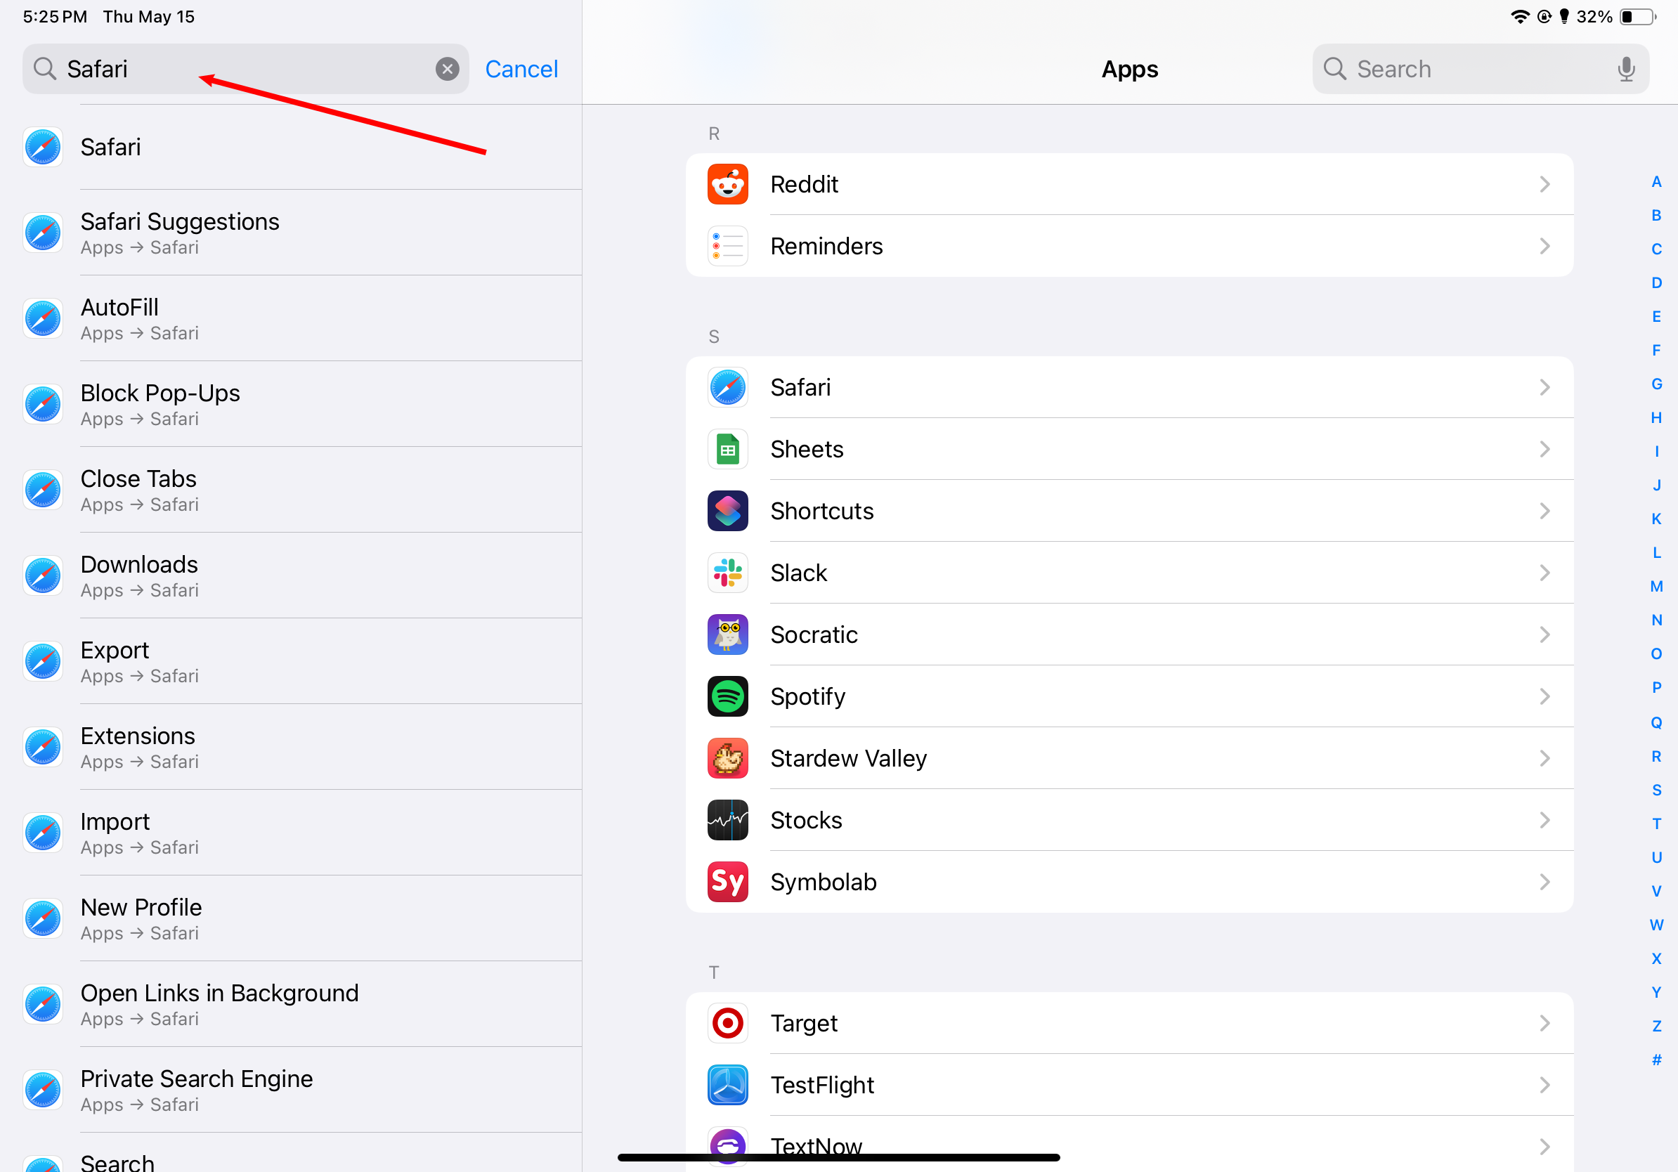Open the AutoFill setting result
The image size is (1678, 1172).
tap(291, 318)
